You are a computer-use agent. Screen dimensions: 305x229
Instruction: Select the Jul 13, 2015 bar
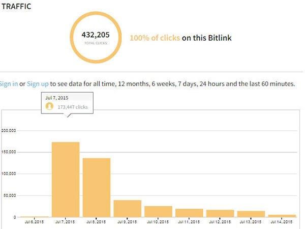point(251,214)
